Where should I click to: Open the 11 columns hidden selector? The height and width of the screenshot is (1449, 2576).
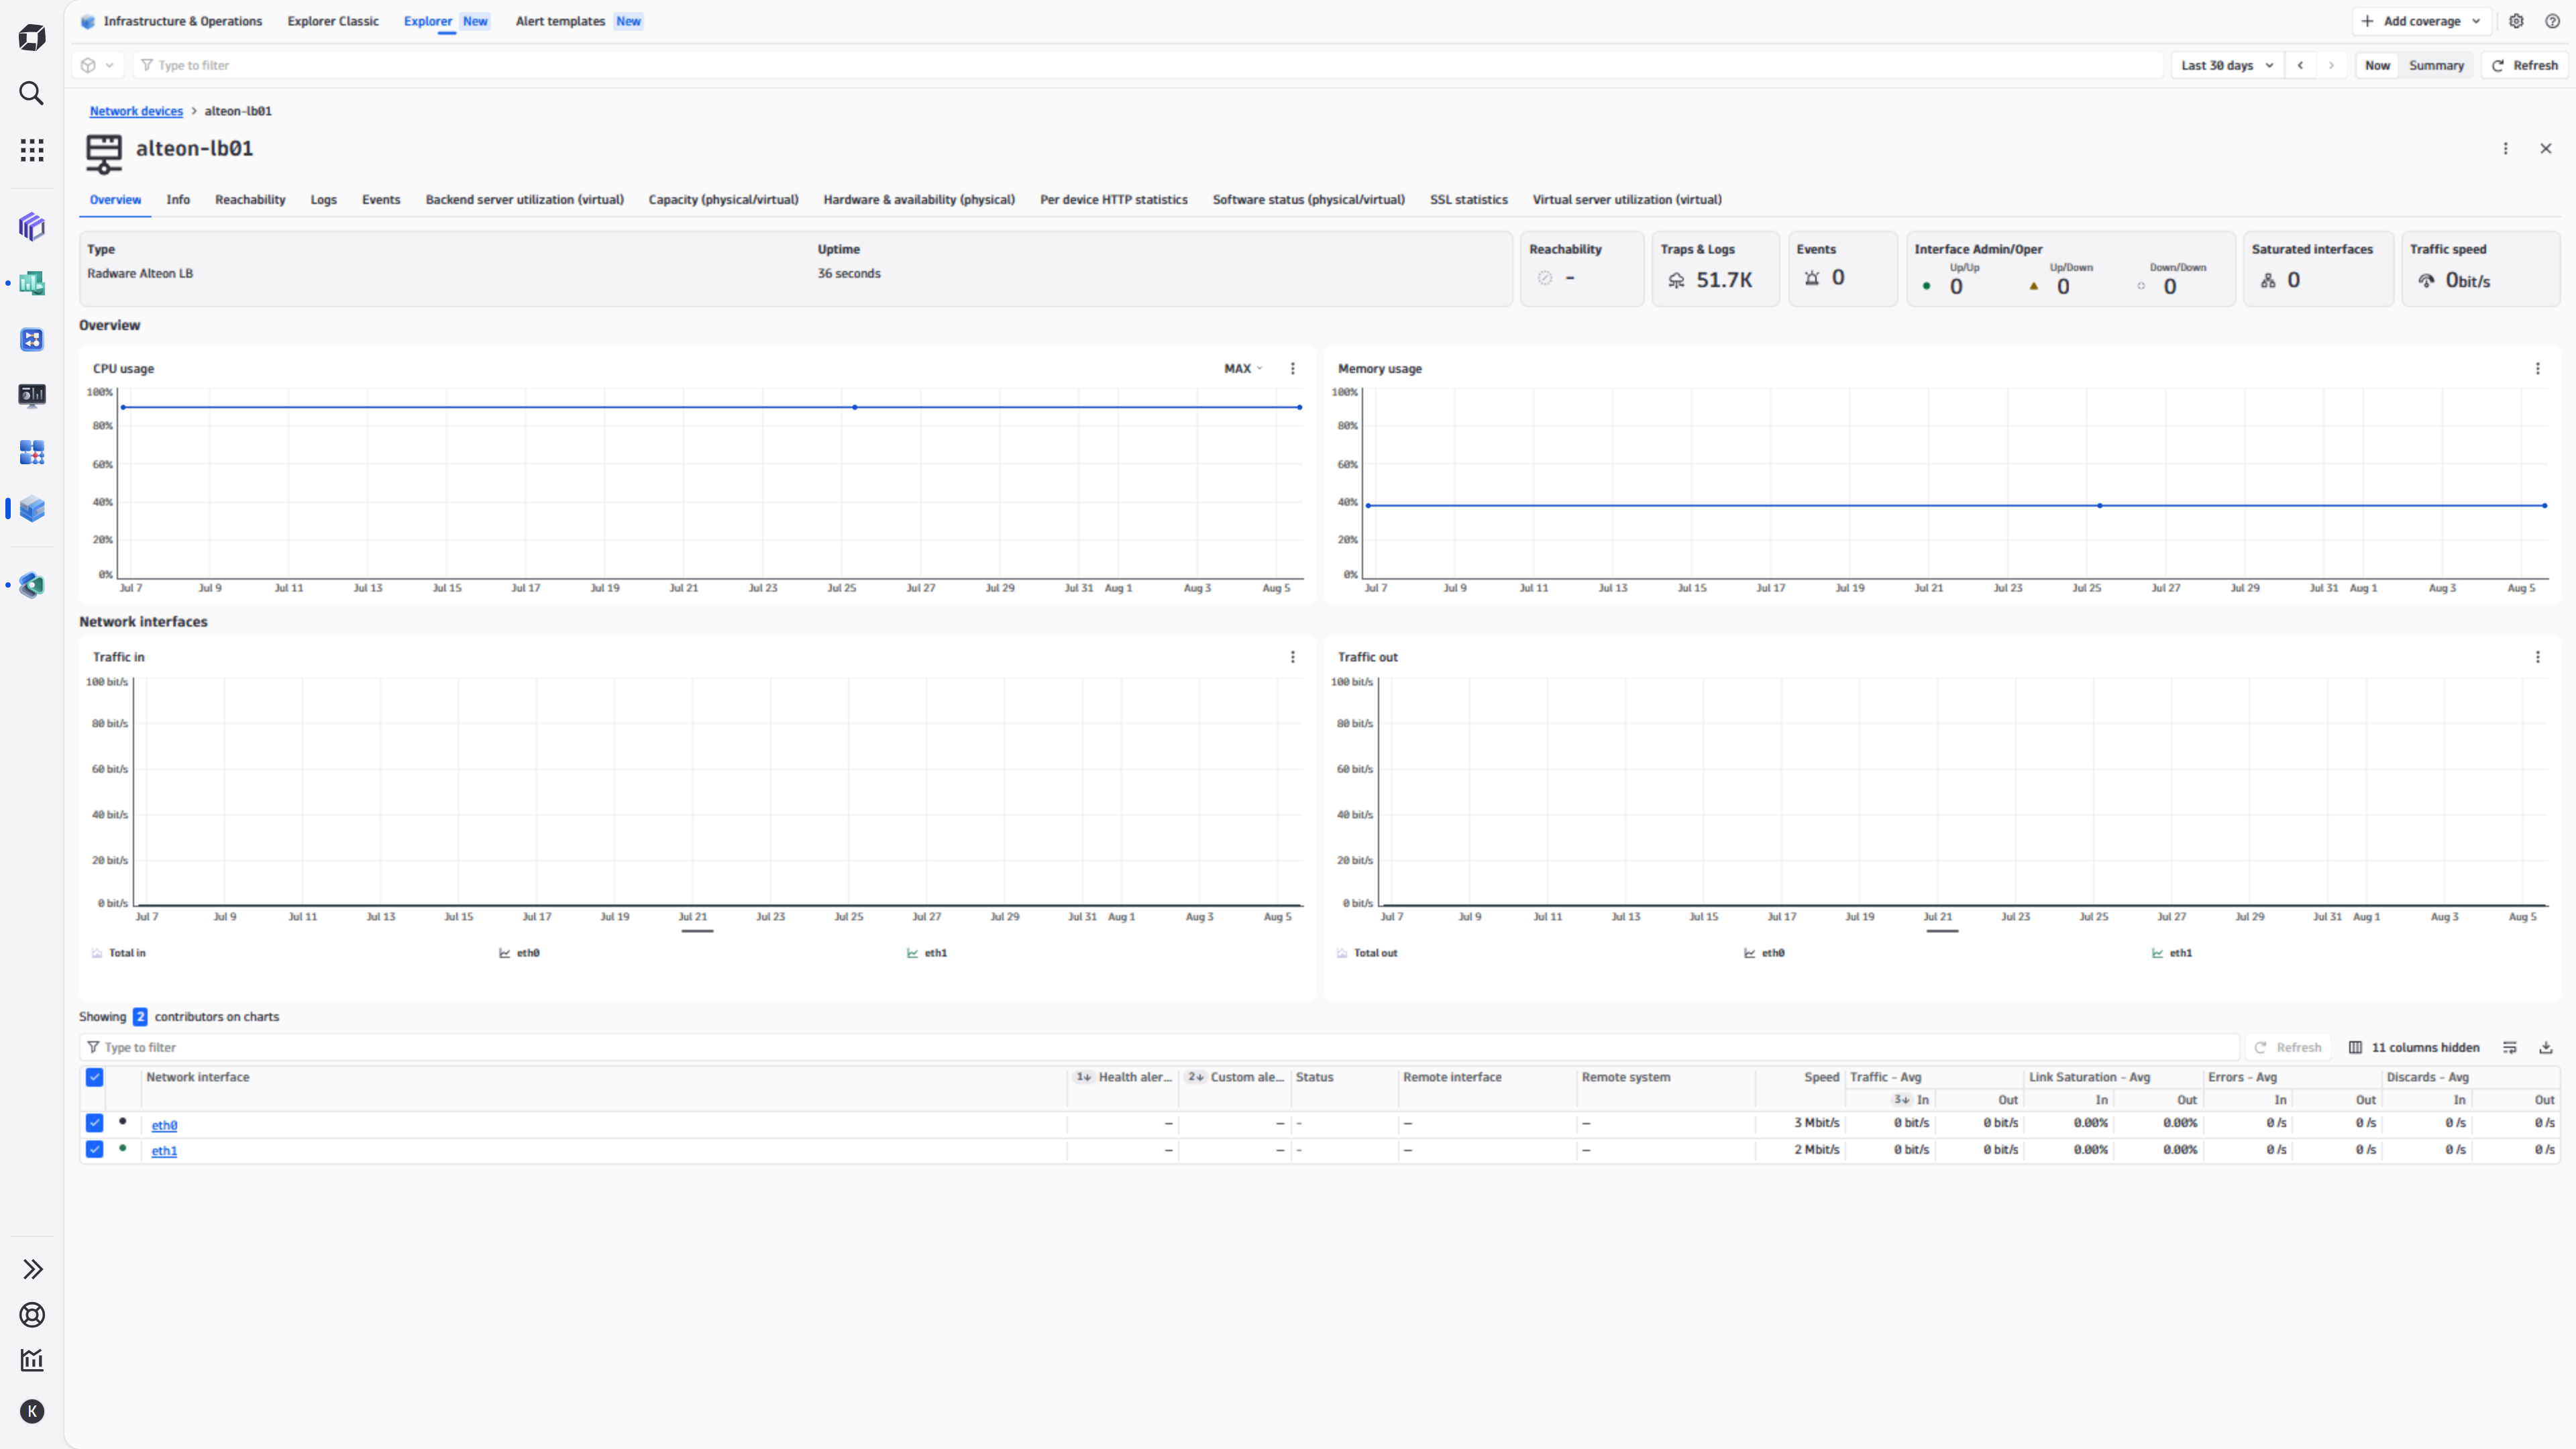pyautogui.click(x=2414, y=1047)
